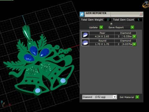Click the Diamond cell in Pear row
149x112 pixels.
pos(125,33)
